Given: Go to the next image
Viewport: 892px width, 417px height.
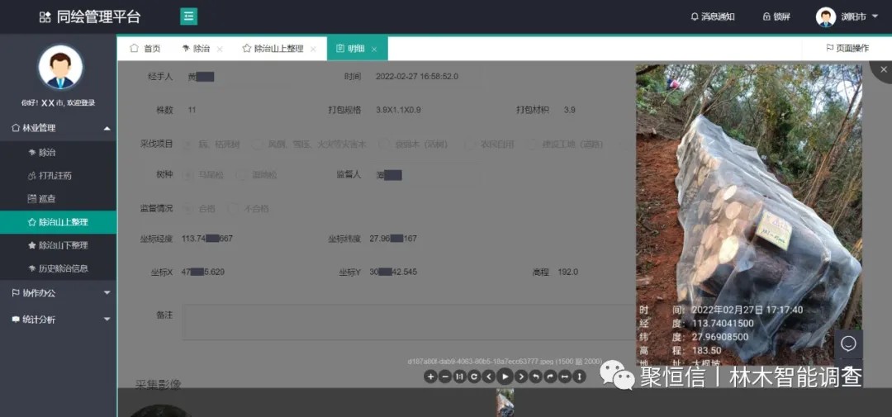Looking at the screenshot, I should pos(521,377).
